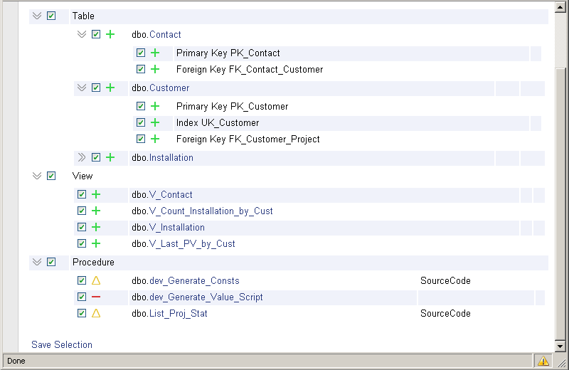
Task: Collapse the View group
Action: (37, 176)
